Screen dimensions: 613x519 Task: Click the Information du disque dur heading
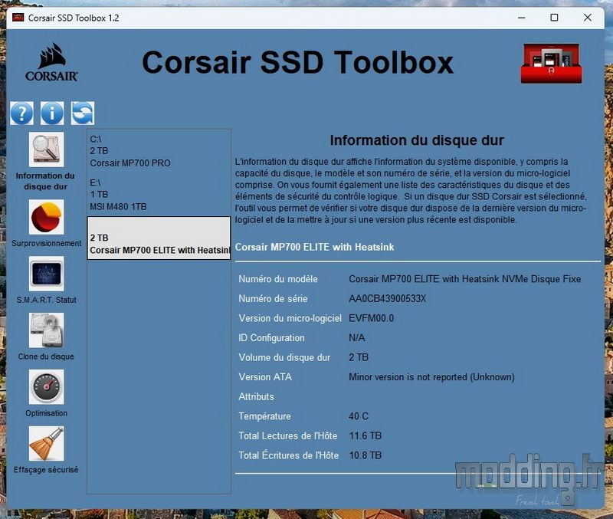pos(417,140)
